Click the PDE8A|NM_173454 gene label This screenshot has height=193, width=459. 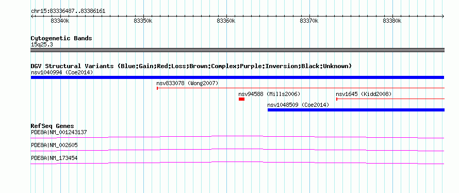tap(54, 158)
